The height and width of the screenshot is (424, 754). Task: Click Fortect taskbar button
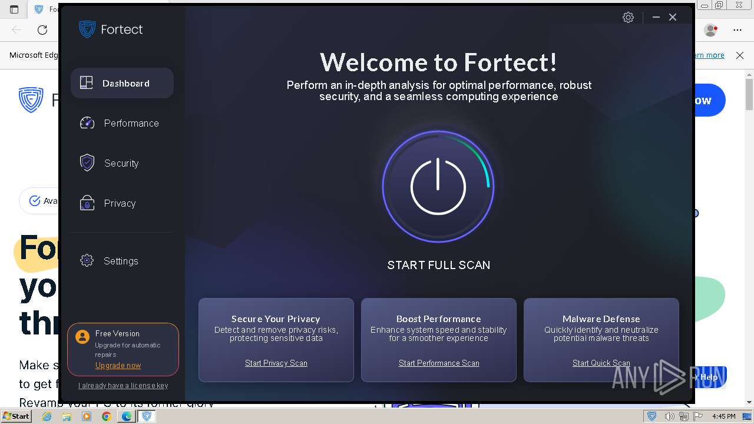click(147, 416)
